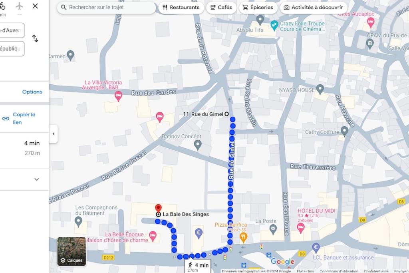Show Activités à découvrir on map
Viewport: 409px width, 273px height.
[313, 8]
